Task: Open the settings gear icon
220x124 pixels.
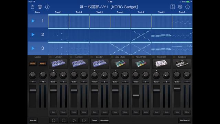Action: pos(180,7)
